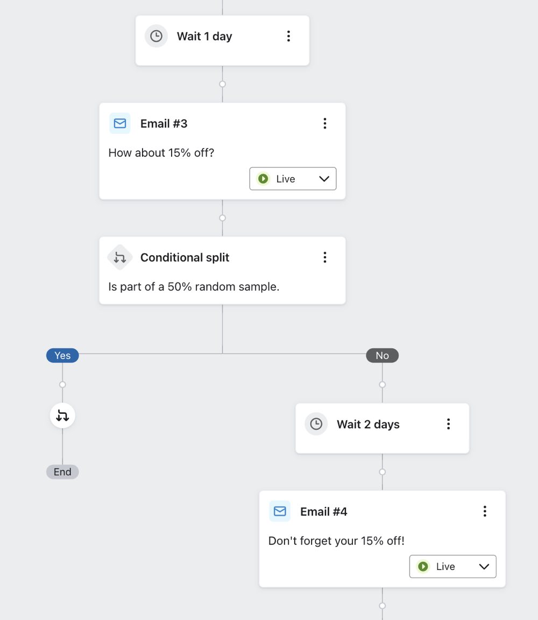This screenshot has height=620, width=538.
Task: Open the Live status dropdown on Email #3
Action: (323, 179)
